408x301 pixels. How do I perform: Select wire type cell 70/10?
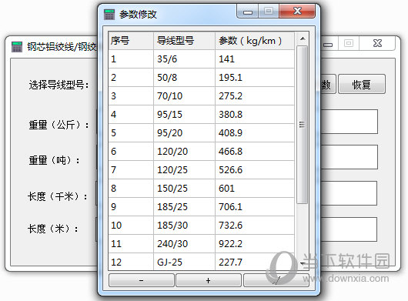pyautogui.click(x=184, y=96)
